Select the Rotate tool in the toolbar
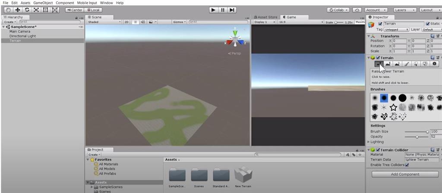Viewport: 442px width, 193px height. coord(27,10)
